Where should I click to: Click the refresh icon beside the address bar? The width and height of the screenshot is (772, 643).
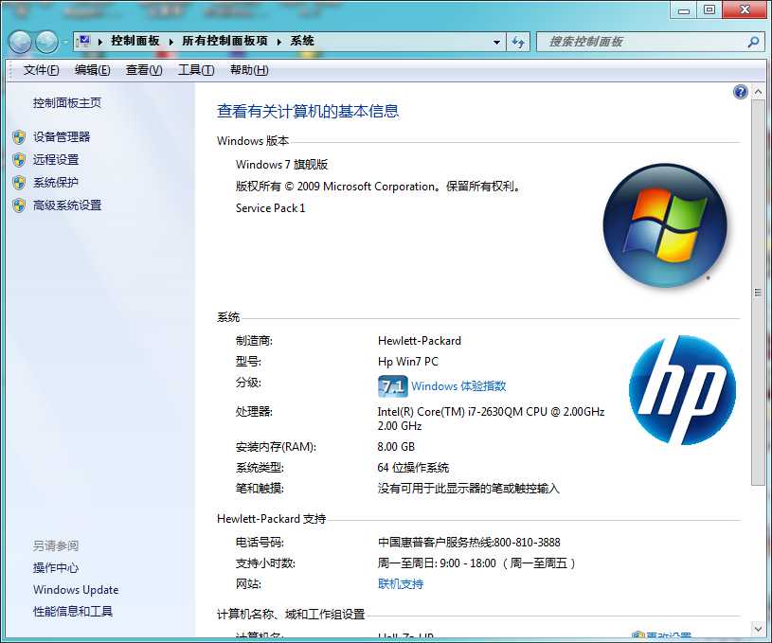tap(518, 43)
